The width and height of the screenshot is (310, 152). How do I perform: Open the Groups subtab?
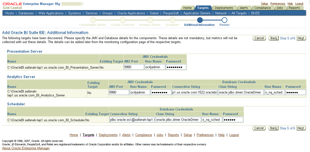click(107, 13)
